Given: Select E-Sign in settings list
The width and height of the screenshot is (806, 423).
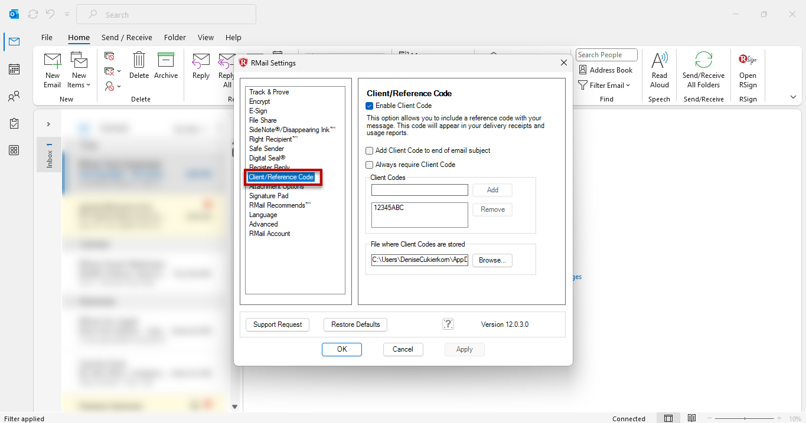Looking at the screenshot, I should [x=258, y=111].
